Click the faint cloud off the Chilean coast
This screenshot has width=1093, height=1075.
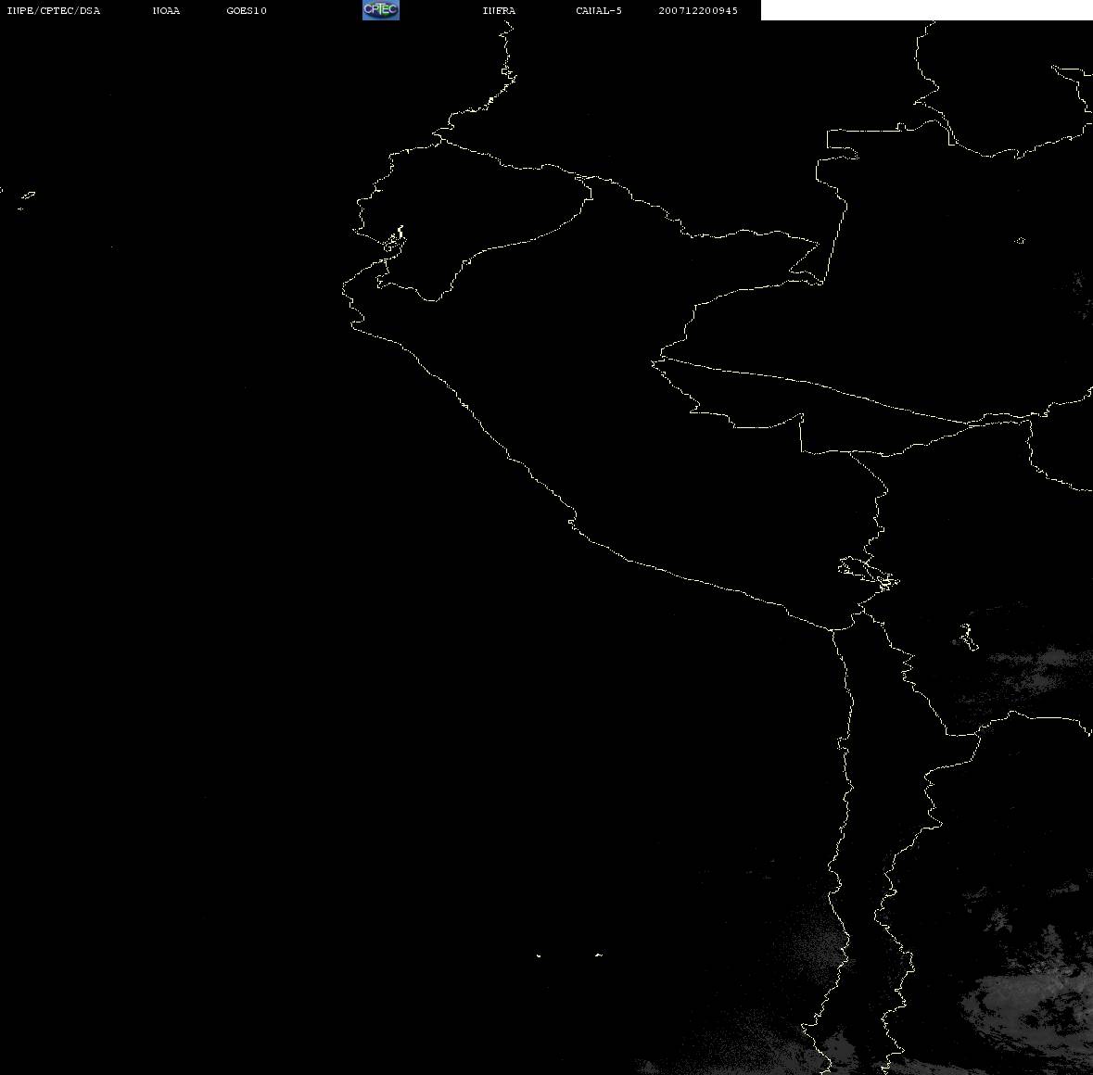click(x=807, y=936)
